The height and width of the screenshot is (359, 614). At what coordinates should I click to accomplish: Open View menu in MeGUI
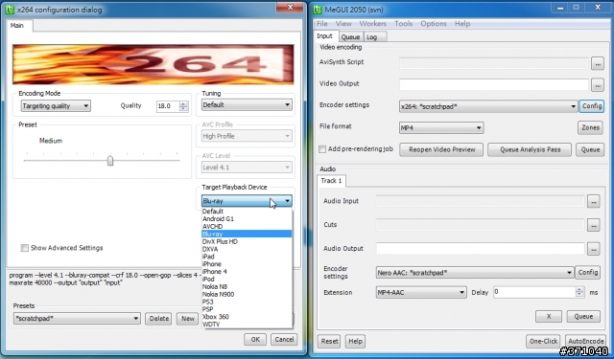343,24
